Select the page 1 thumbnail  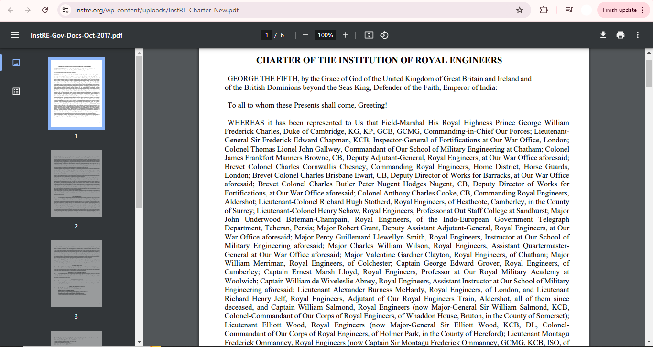coord(76,93)
